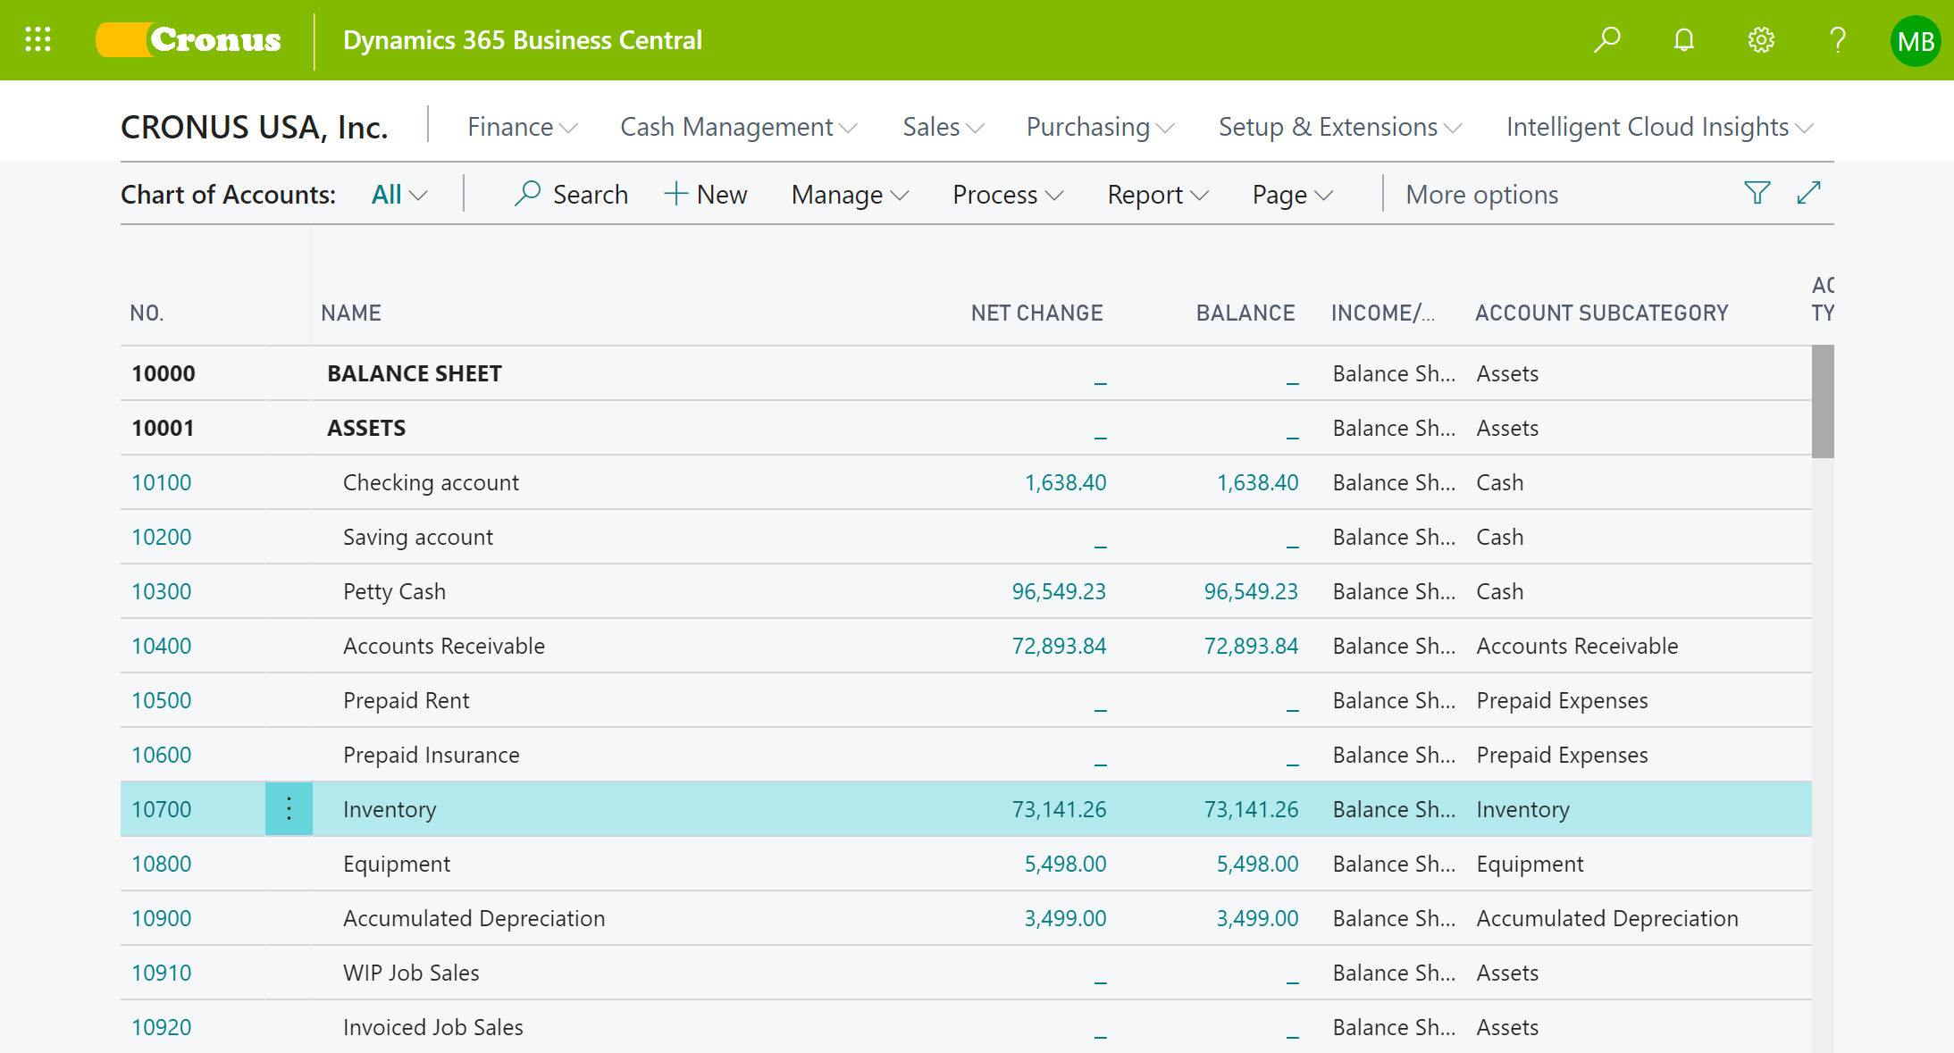The width and height of the screenshot is (1954, 1053).
Task: Select the WIP Job Sales name cell
Action: point(411,973)
